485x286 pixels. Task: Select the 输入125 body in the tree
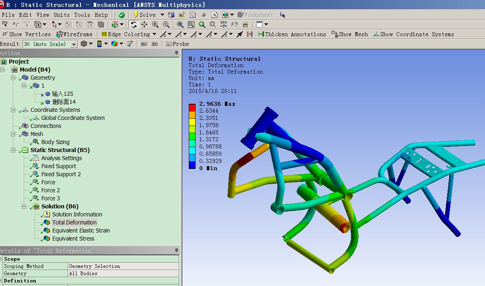[63, 94]
